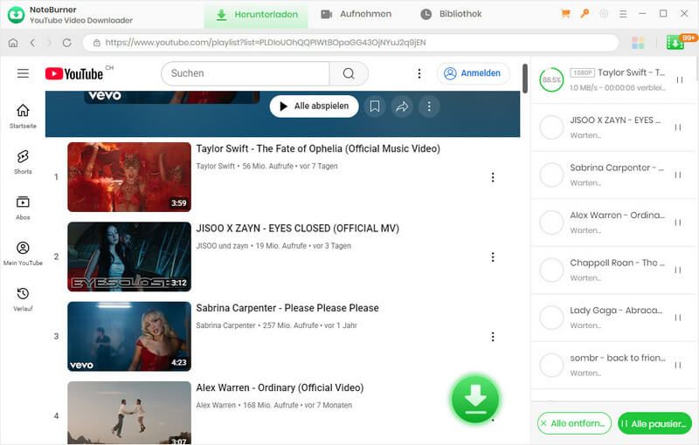Pause the JISOO X ZAYN queued item

679,127
